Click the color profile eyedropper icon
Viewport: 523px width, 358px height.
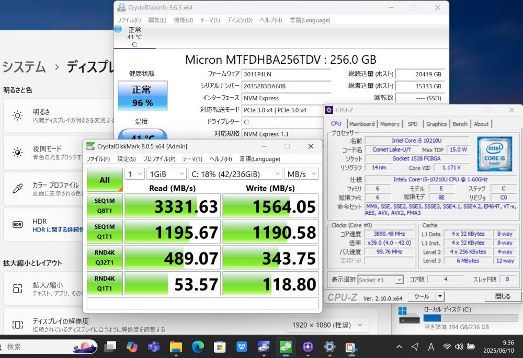point(18,188)
